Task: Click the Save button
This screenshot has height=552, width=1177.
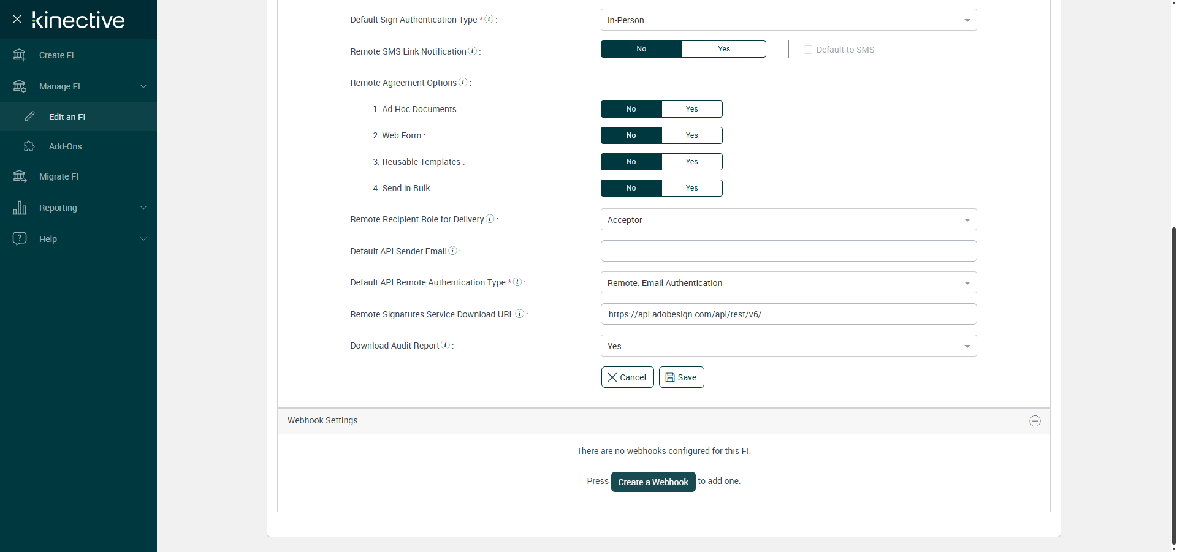Action: coord(682,377)
